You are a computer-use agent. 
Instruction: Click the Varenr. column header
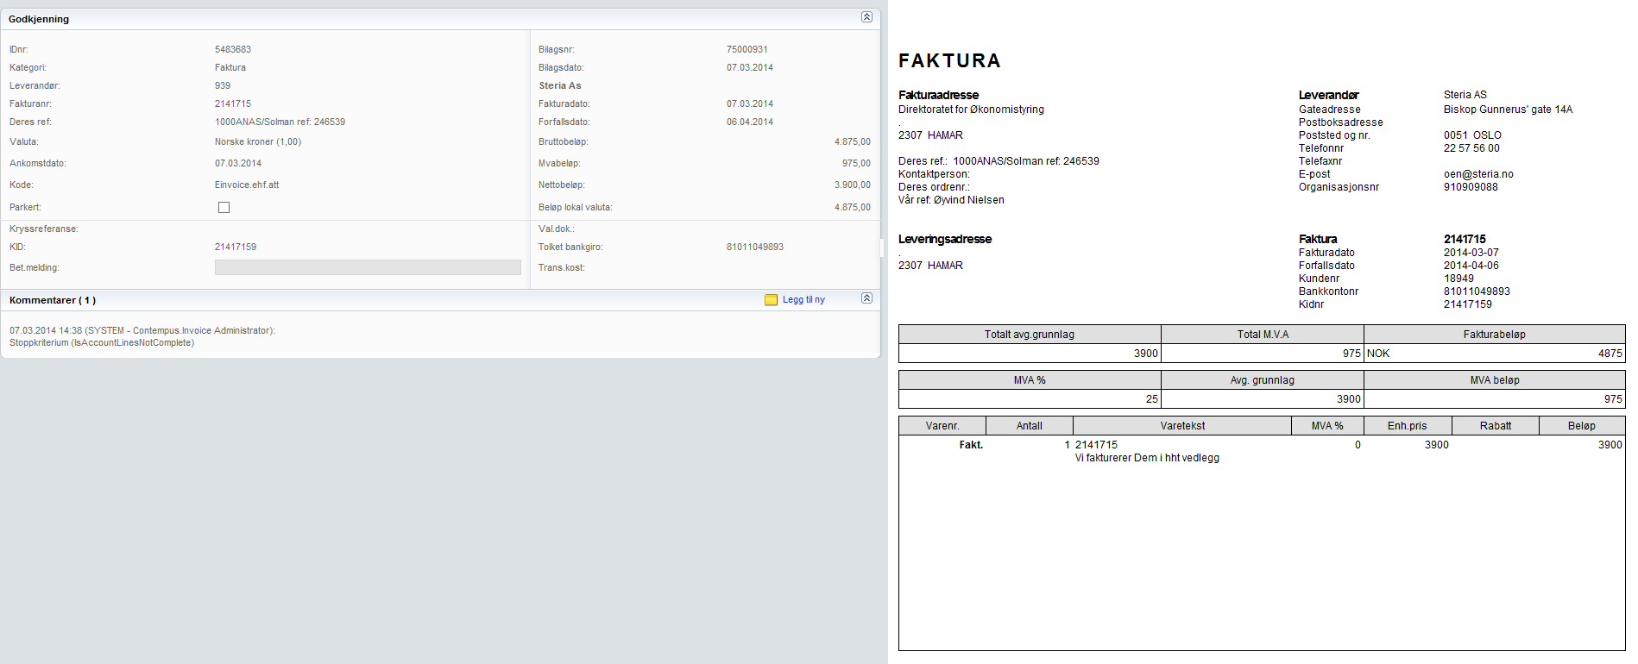click(942, 426)
